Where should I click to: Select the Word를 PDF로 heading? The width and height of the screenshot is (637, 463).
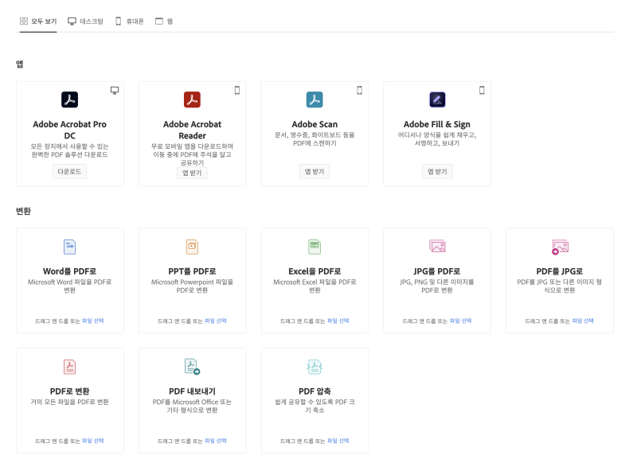69,271
